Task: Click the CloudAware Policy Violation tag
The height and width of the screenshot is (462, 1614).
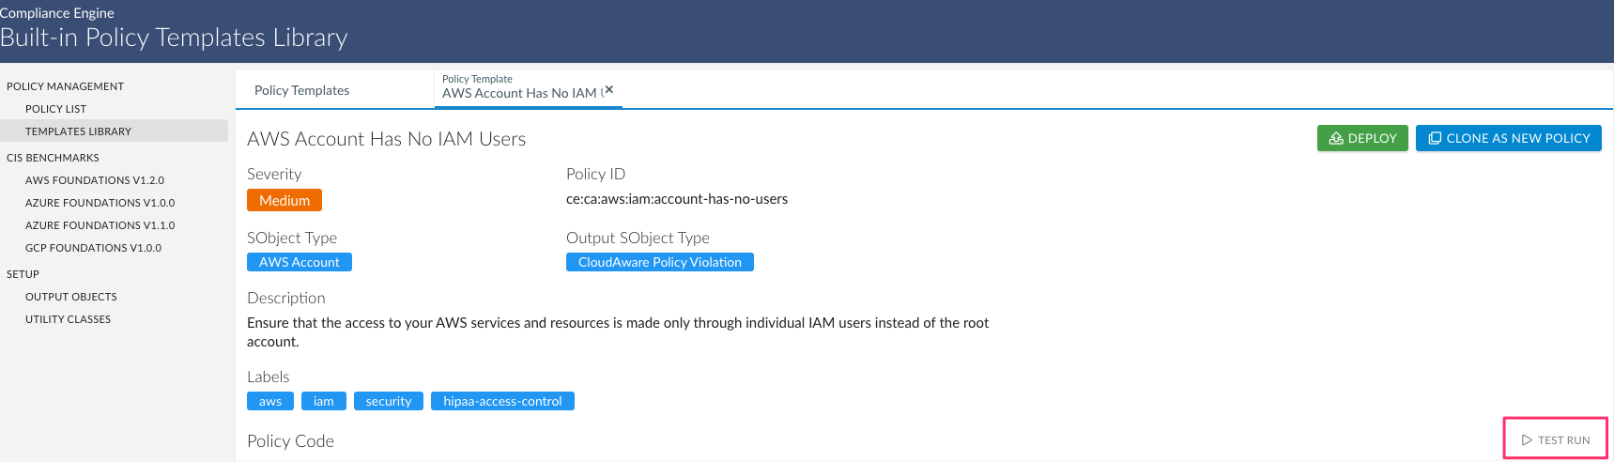Action: pyautogui.click(x=659, y=262)
